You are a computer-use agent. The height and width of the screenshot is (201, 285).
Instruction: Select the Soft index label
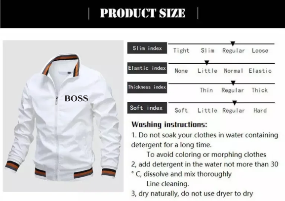point(147,108)
